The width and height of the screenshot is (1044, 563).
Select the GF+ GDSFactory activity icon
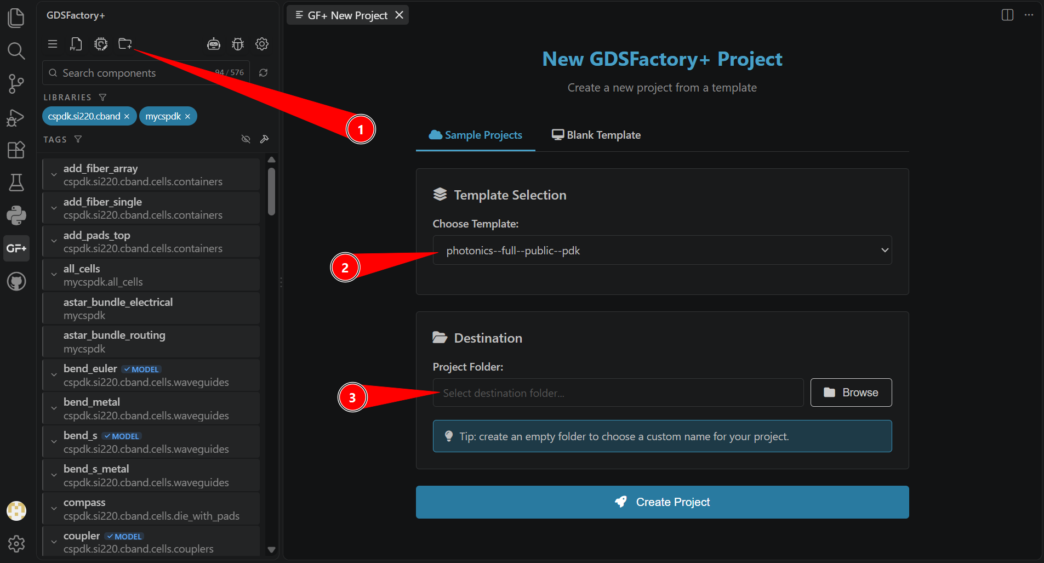pyautogui.click(x=16, y=248)
